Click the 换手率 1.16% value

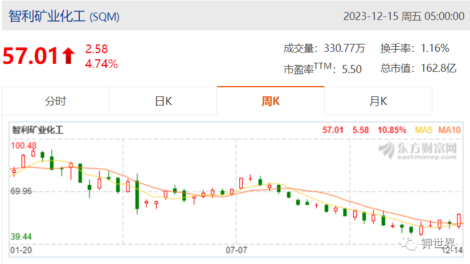pyautogui.click(x=415, y=48)
